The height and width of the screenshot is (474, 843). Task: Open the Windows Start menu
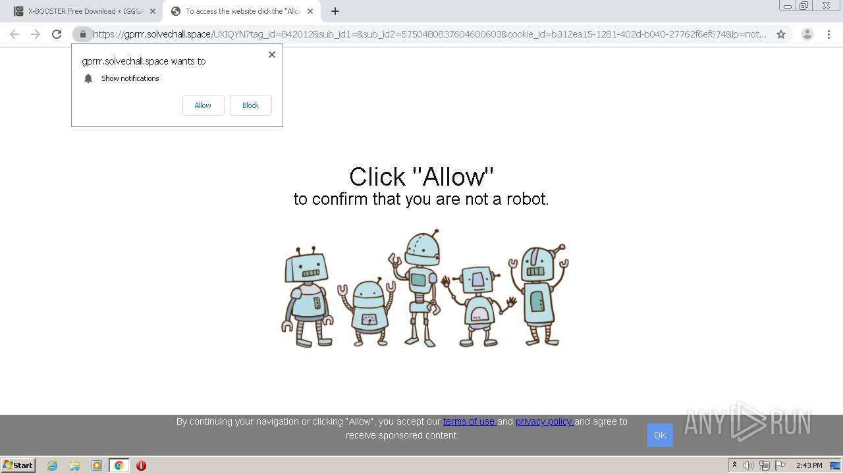pos(18,465)
